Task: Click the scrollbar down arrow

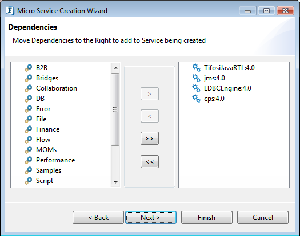Action: pyautogui.click(x=115, y=182)
